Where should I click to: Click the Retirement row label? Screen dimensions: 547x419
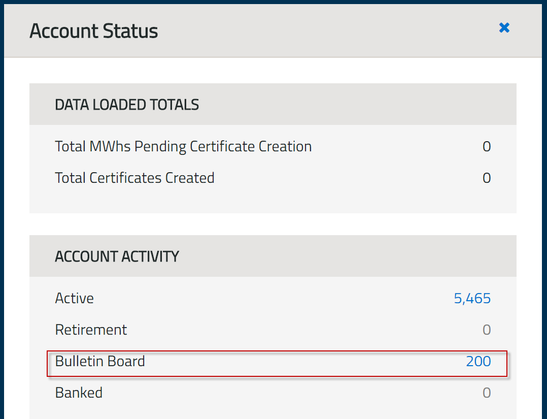coord(91,330)
